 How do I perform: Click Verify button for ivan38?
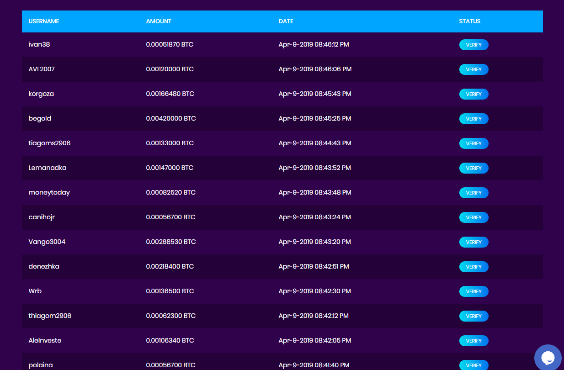[x=474, y=45]
